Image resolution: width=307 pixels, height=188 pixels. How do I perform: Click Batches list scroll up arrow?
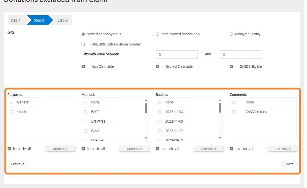(x=220, y=100)
